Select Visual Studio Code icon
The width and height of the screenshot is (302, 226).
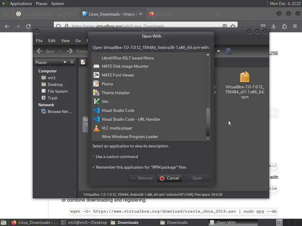(x=96, y=111)
